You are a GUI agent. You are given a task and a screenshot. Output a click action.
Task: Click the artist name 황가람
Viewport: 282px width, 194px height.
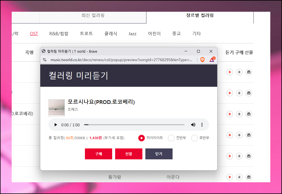pyautogui.click(x=115, y=177)
